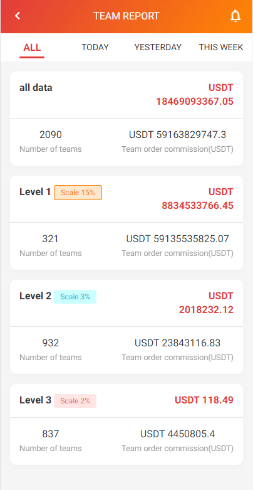The height and width of the screenshot is (490, 253).
Task: Click Level 3 amount USDT 118.49
Action: pos(204,400)
